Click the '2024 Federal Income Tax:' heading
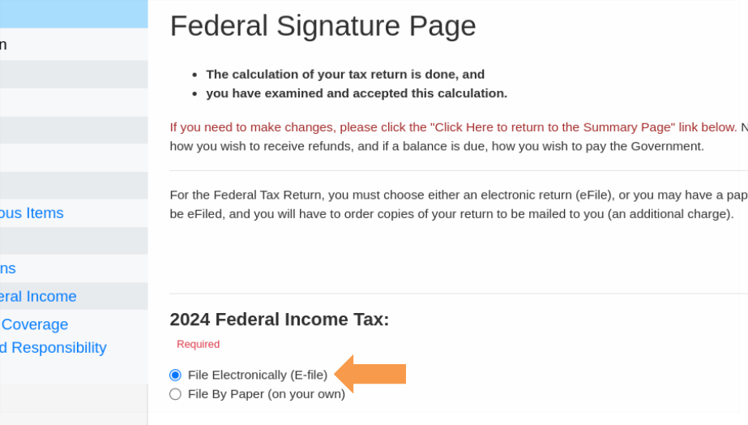 point(280,320)
